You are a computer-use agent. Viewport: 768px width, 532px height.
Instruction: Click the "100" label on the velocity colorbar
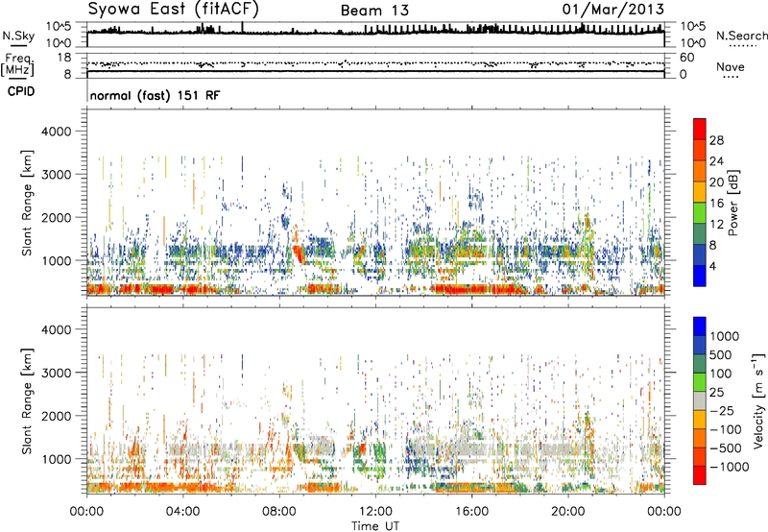720,374
